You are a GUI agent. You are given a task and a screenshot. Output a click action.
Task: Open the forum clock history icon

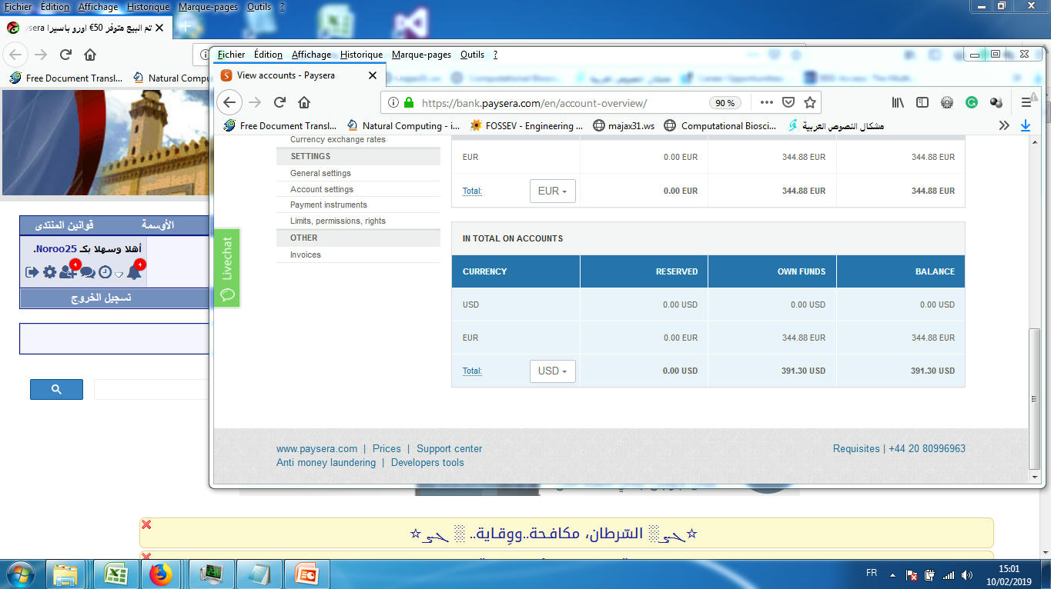coord(105,272)
